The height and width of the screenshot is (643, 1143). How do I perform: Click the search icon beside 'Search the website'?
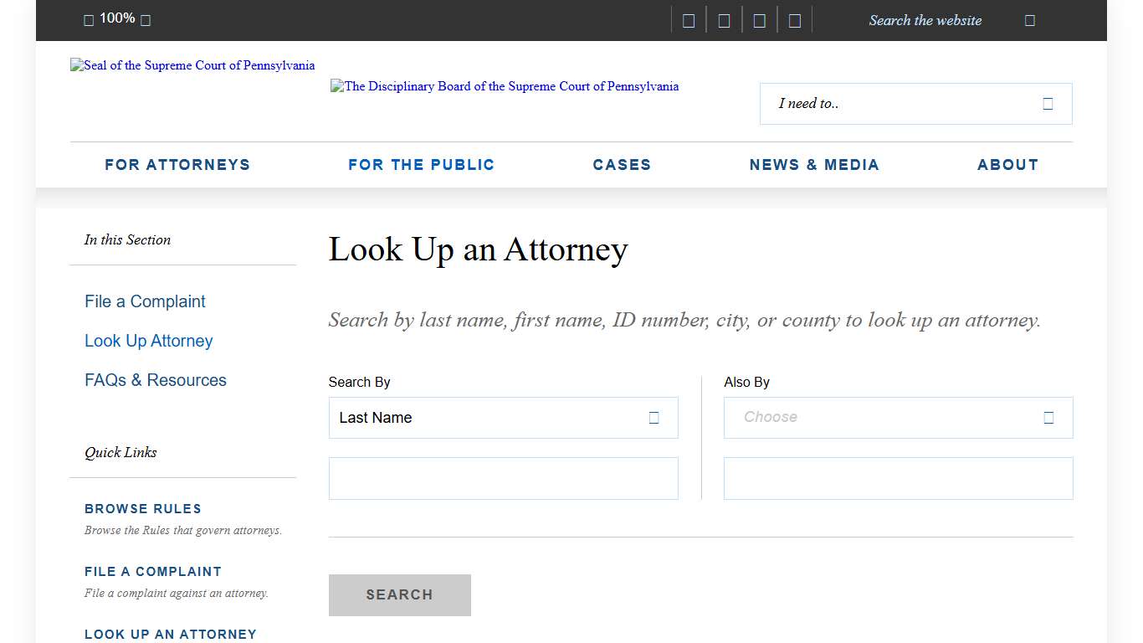click(1029, 19)
